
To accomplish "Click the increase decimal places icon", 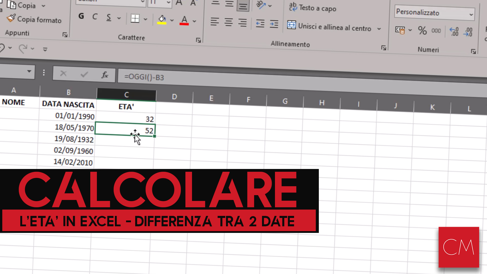I will pos(454,31).
